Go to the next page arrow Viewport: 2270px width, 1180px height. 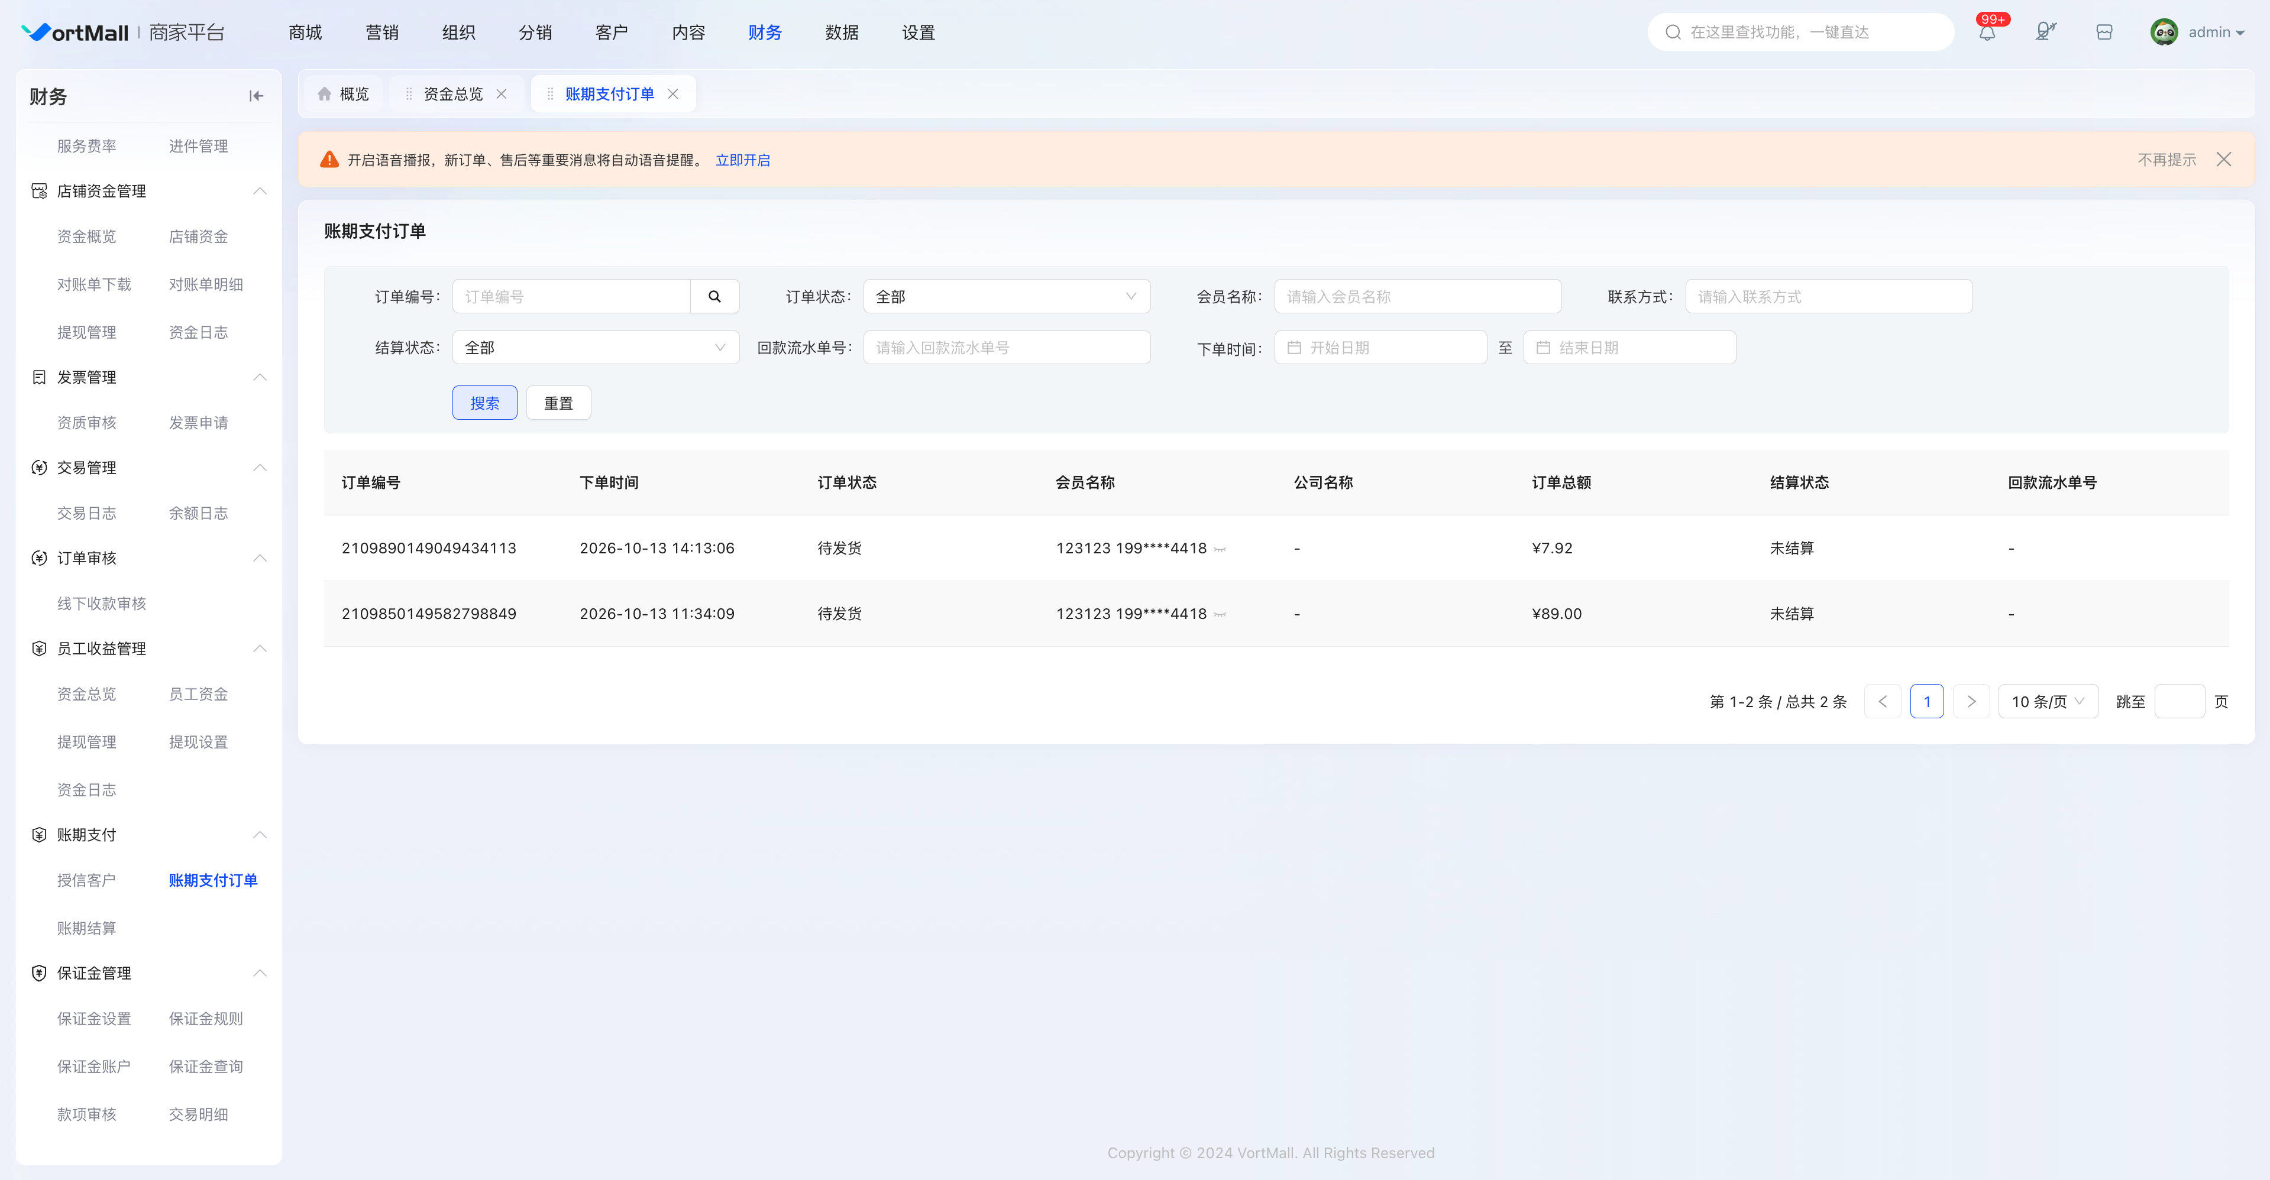(1971, 702)
